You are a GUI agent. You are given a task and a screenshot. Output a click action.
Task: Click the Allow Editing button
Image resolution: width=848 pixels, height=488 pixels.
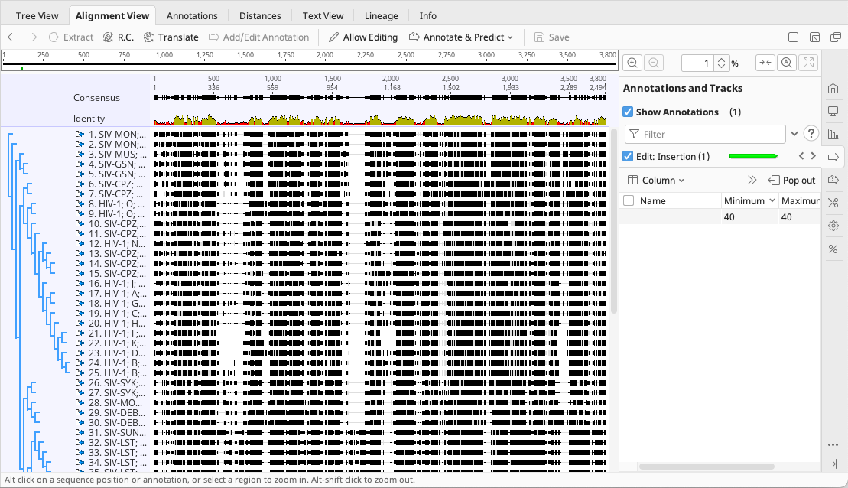point(363,37)
